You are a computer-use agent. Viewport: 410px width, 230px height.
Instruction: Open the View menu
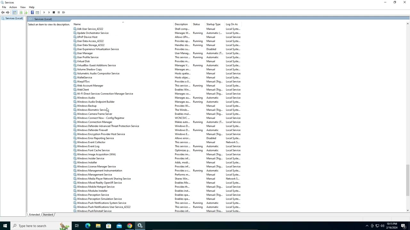(23, 7)
